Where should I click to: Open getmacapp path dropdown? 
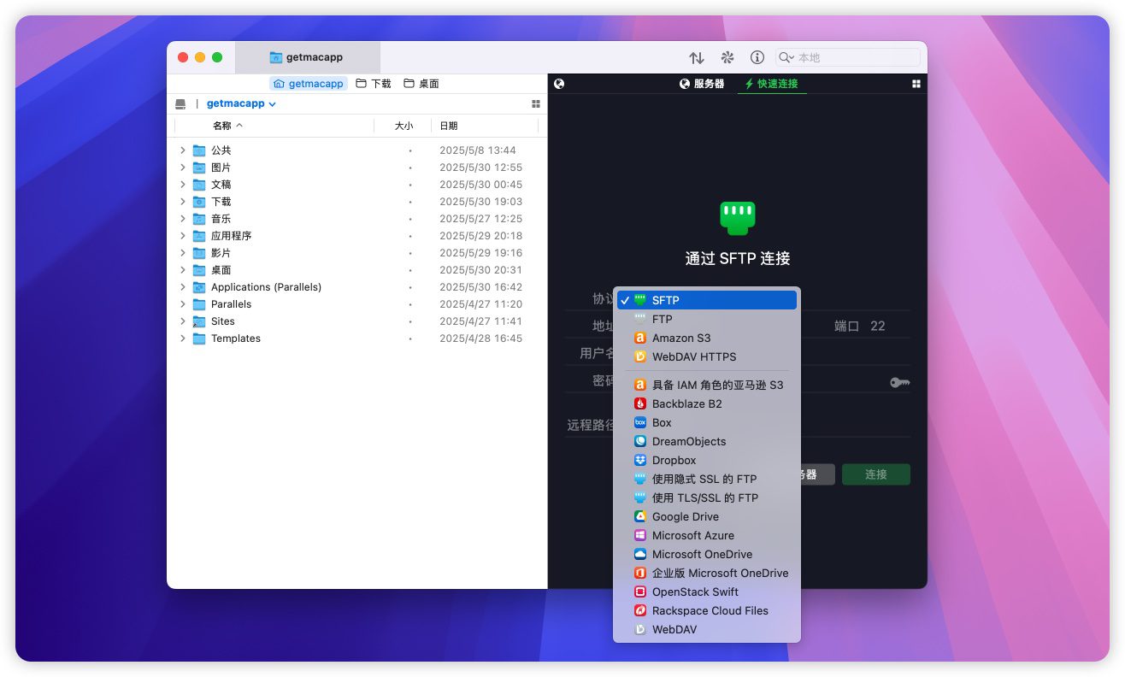point(241,103)
